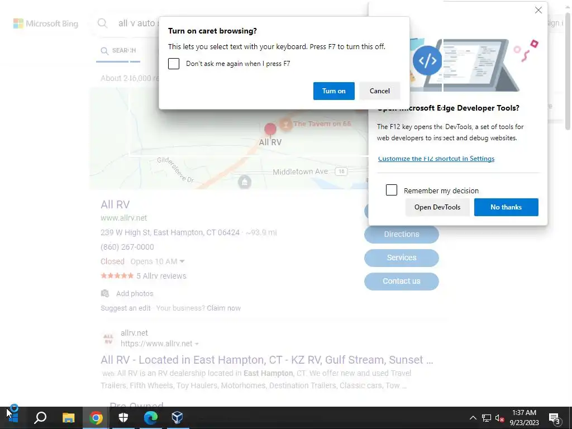The width and height of the screenshot is (572, 429).
Task: Click phone number (860) 267-0000
Action: [127, 247]
